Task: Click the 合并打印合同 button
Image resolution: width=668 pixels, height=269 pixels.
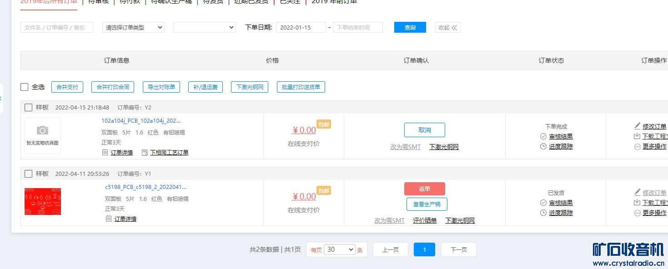Action: tap(113, 87)
